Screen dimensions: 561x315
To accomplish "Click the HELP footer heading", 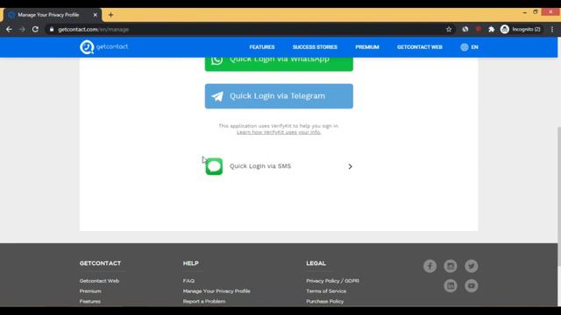I will click(x=191, y=263).
